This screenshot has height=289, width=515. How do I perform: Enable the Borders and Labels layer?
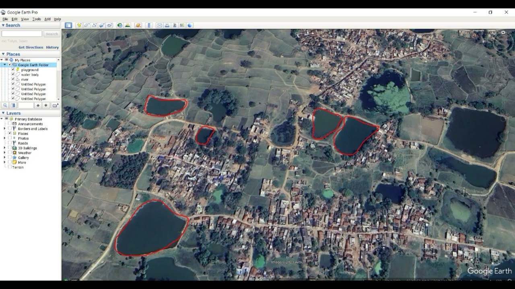10,128
